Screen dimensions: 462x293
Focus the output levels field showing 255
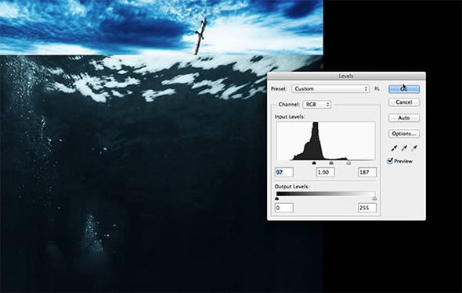point(367,208)
